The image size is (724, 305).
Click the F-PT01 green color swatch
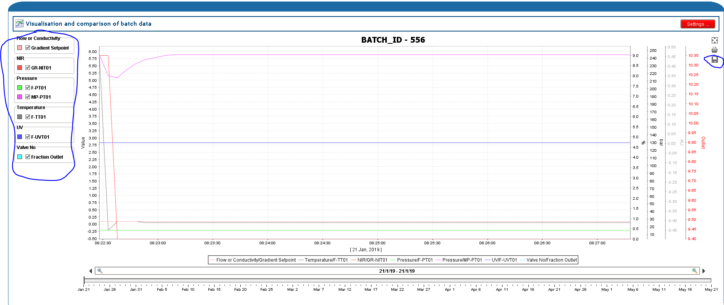coord(20,88)
